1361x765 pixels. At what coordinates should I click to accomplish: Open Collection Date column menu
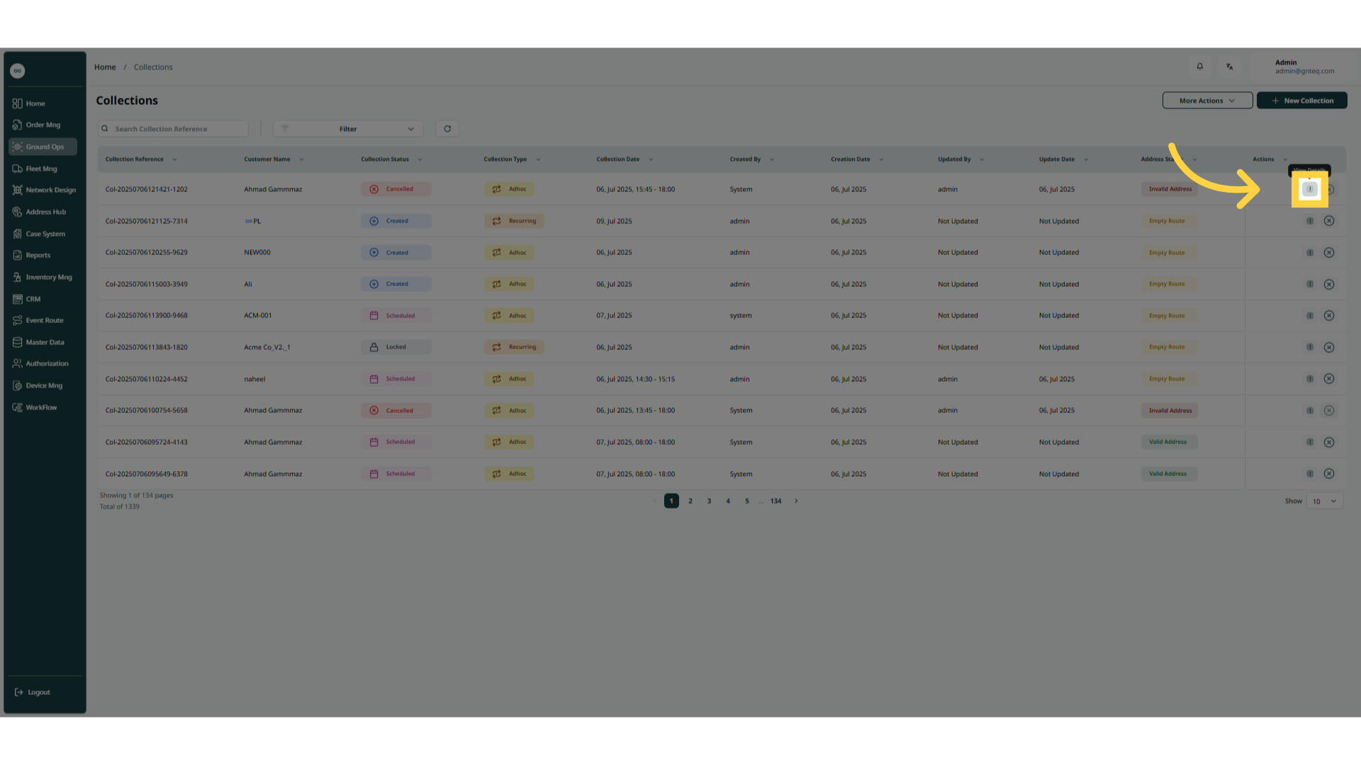click(651, 159)
